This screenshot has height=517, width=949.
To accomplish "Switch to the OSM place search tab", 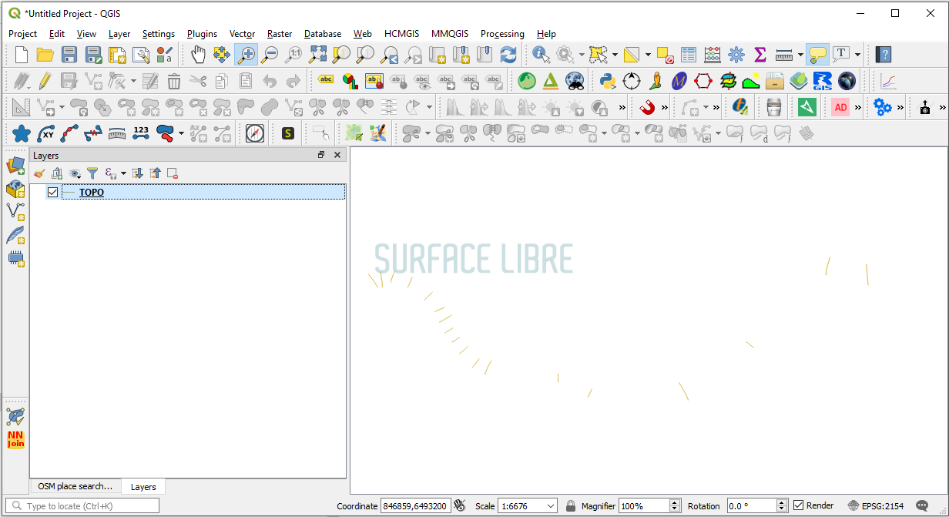I will pyautogui.click(x=75, y=486).
